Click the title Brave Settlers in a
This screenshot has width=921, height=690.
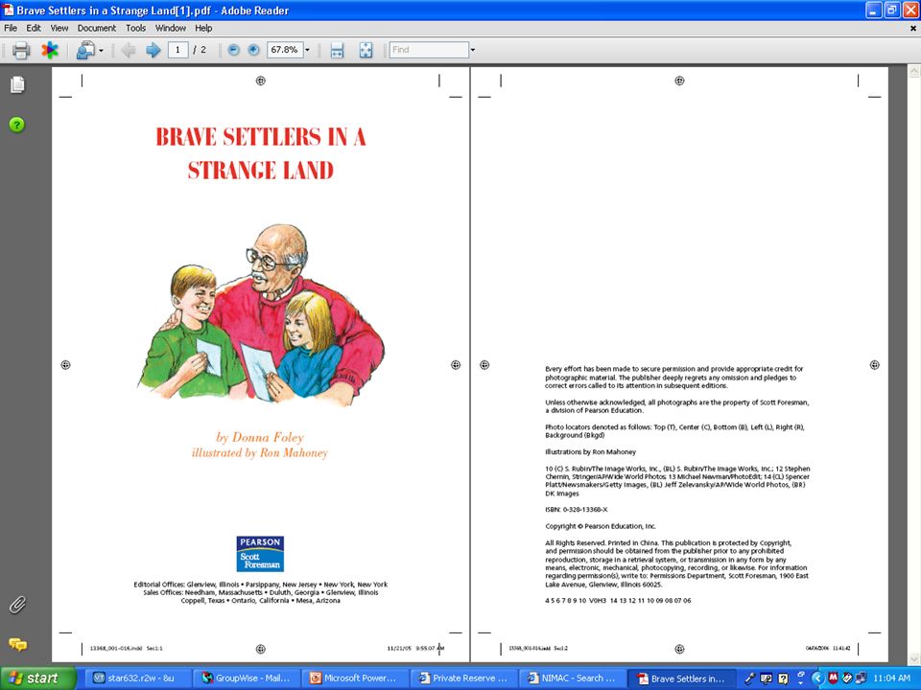click(x=261, y=137)
